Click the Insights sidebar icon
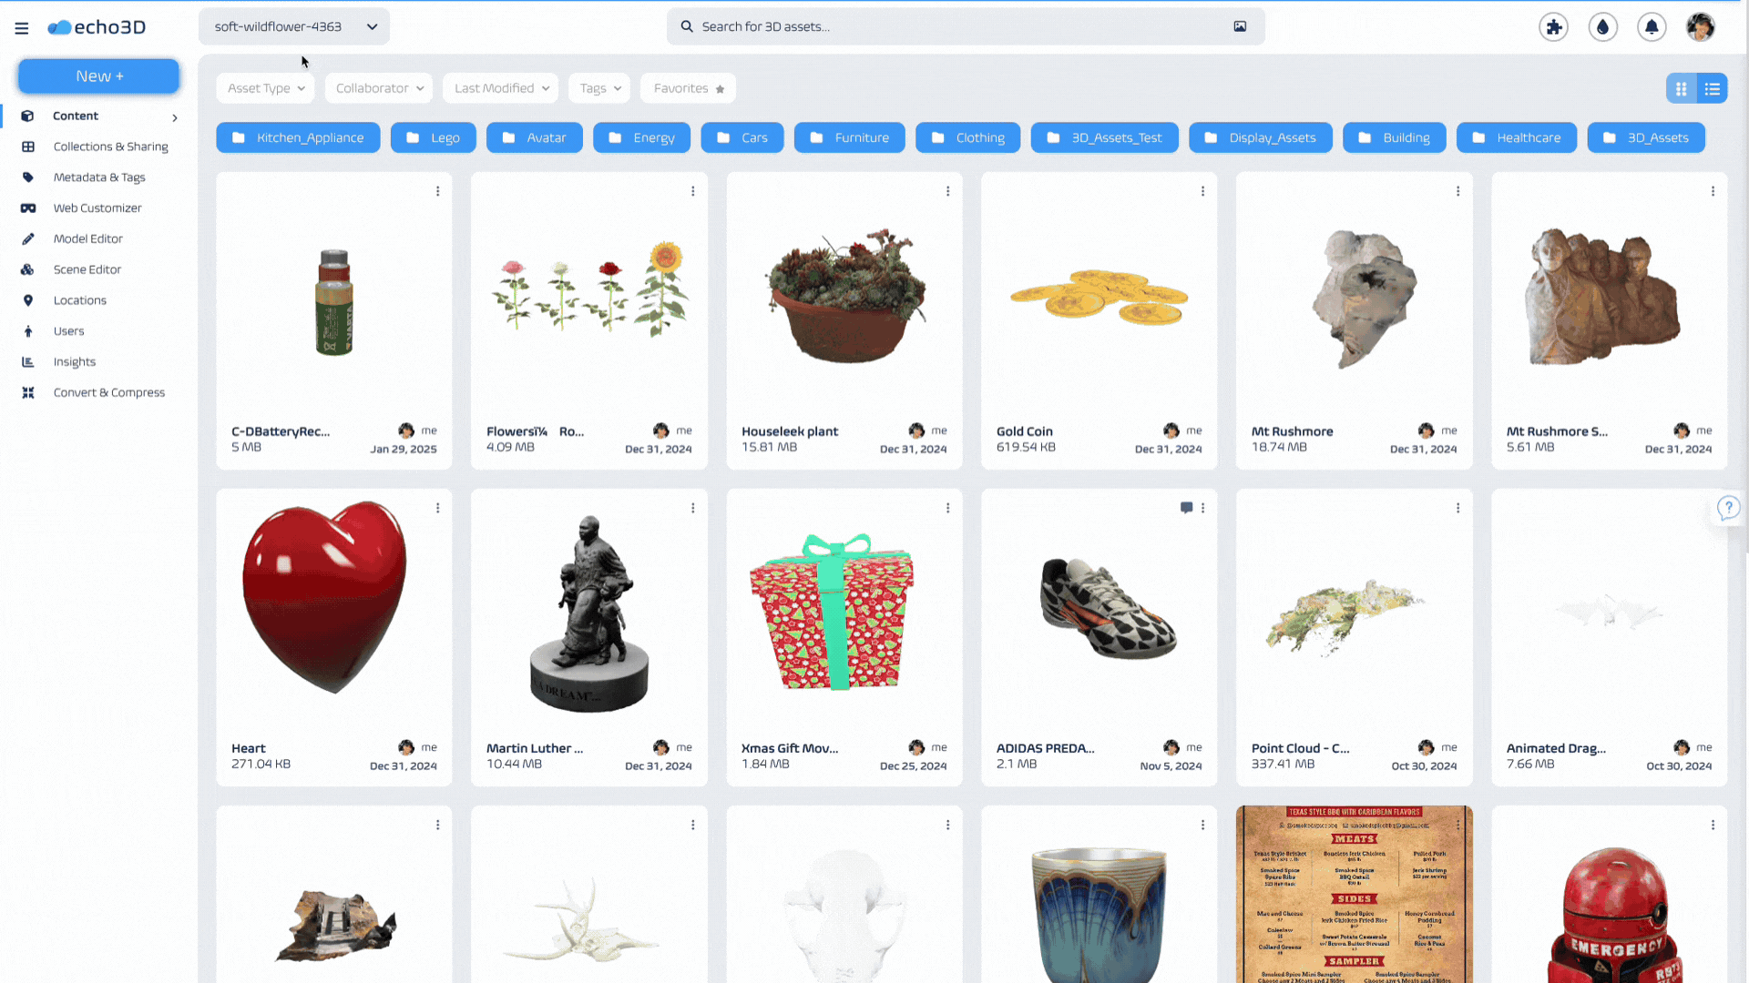The image size is (1749, 983). (27, 360)
